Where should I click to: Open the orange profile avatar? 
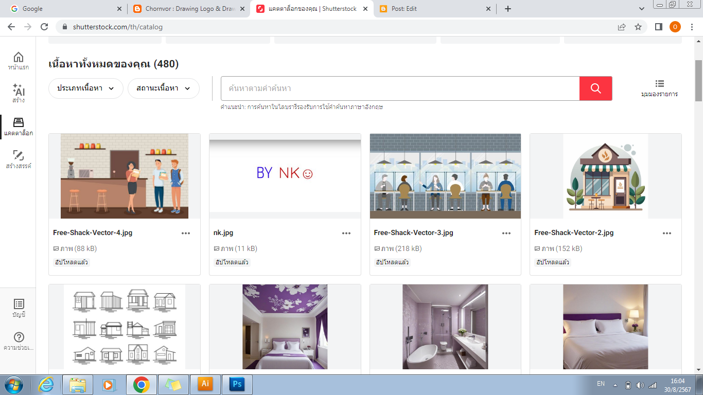(x=675, y=27)
